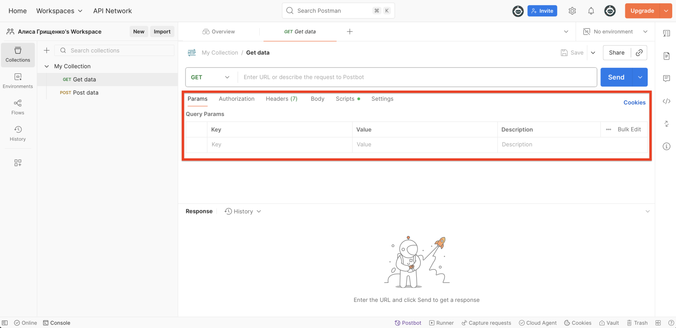Open the comments icon in right sidebar
The image size is (676, 328).
click(666, 78)
